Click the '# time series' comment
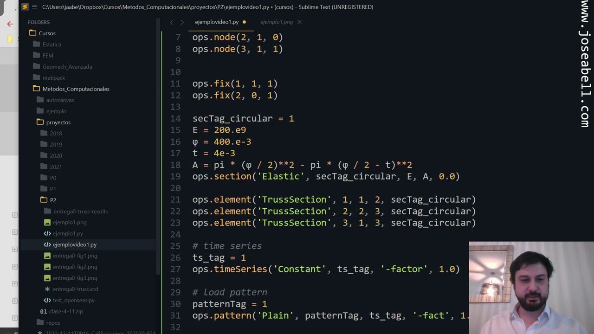This screenshot has height=334, width=594. [227, 246]
